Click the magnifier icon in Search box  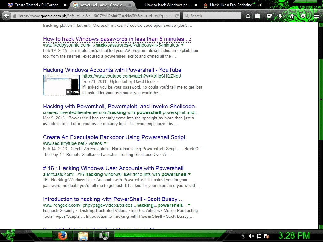point(187,16)
